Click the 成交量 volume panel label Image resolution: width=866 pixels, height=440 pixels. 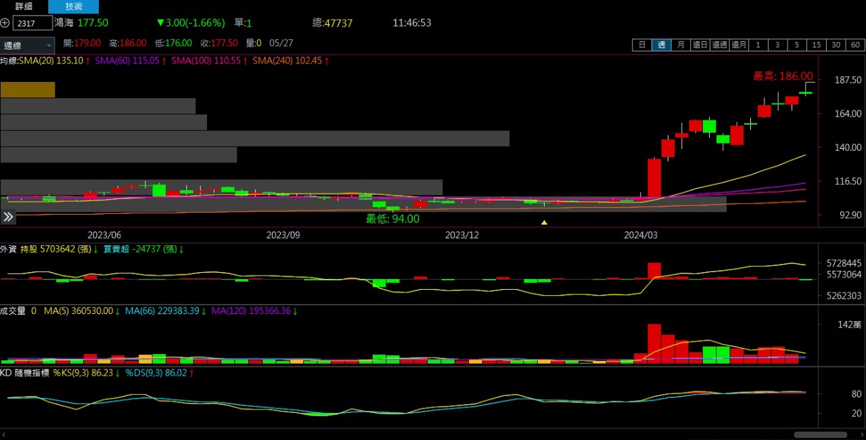pyautogui.click(x=13, y=311)
